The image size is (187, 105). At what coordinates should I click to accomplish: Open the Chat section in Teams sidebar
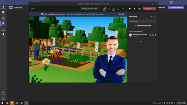point(3,13)
